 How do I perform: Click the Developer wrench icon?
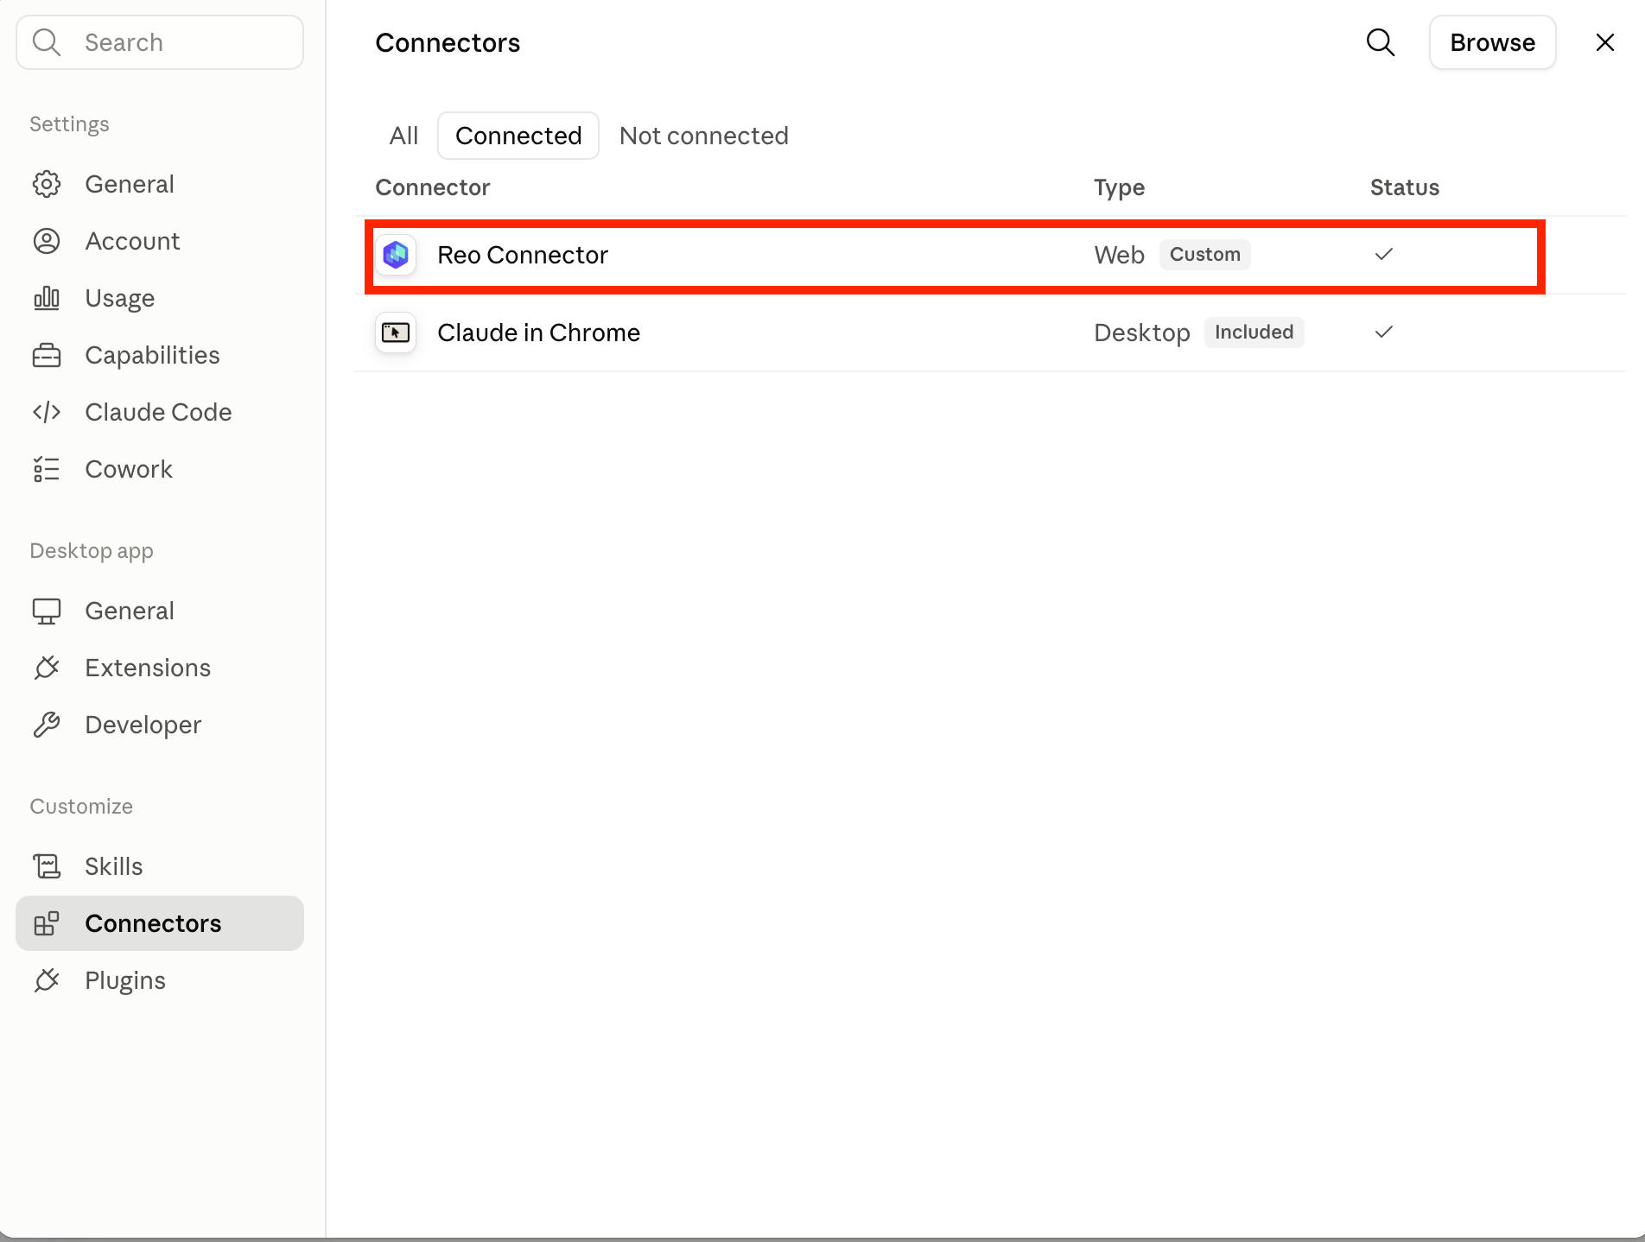(47, 725)
